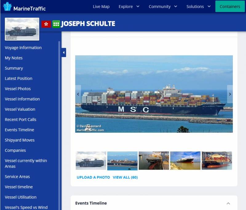
Task: Open Companies section in sidebar
Action: 15,151
